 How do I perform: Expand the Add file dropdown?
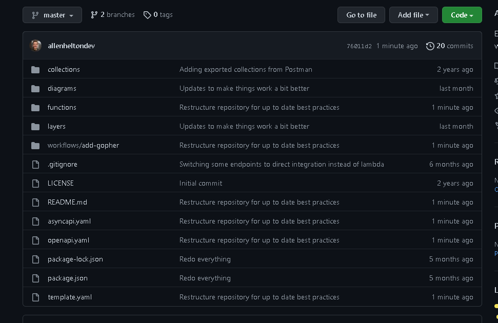tap(413, 15)
